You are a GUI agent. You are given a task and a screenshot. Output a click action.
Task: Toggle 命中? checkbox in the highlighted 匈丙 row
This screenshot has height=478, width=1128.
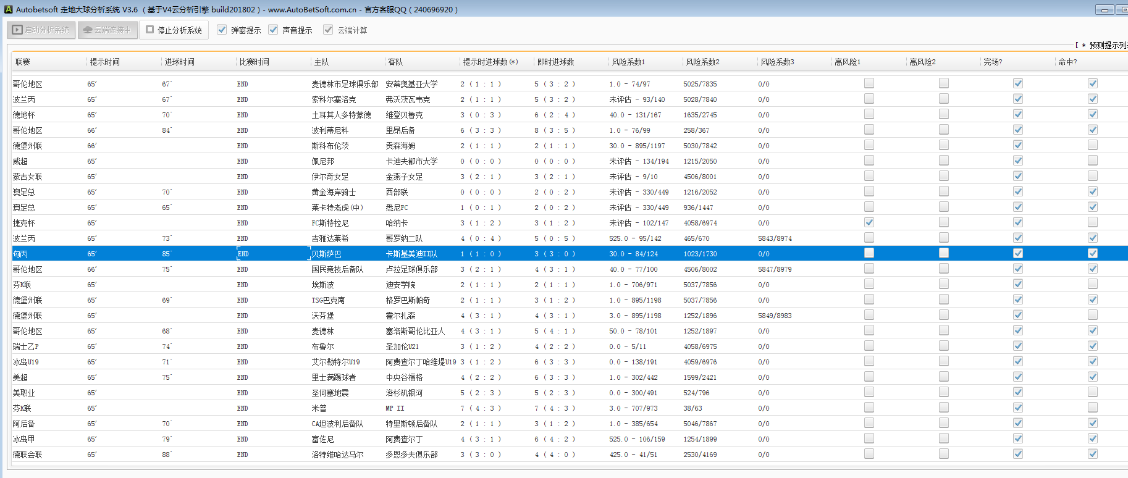pyautogui.click(x=1092, y=253)
